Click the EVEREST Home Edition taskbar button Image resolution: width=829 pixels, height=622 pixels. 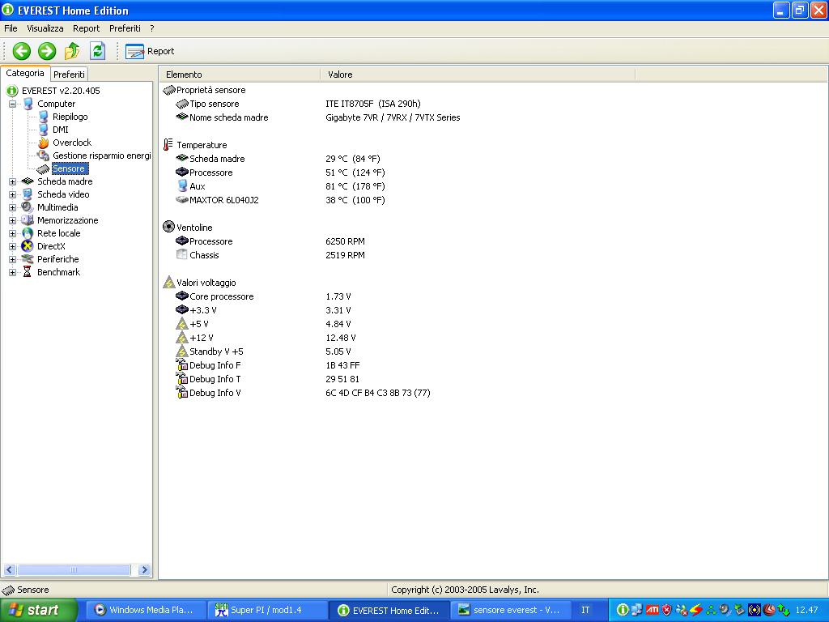point(389,610)
